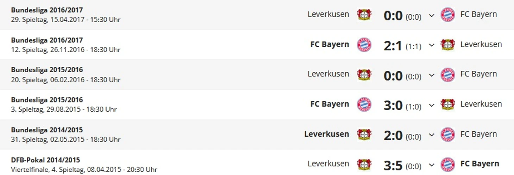Expand details of the 3:0 match
This screenshot has width=514, height=175.
point(432,105)
